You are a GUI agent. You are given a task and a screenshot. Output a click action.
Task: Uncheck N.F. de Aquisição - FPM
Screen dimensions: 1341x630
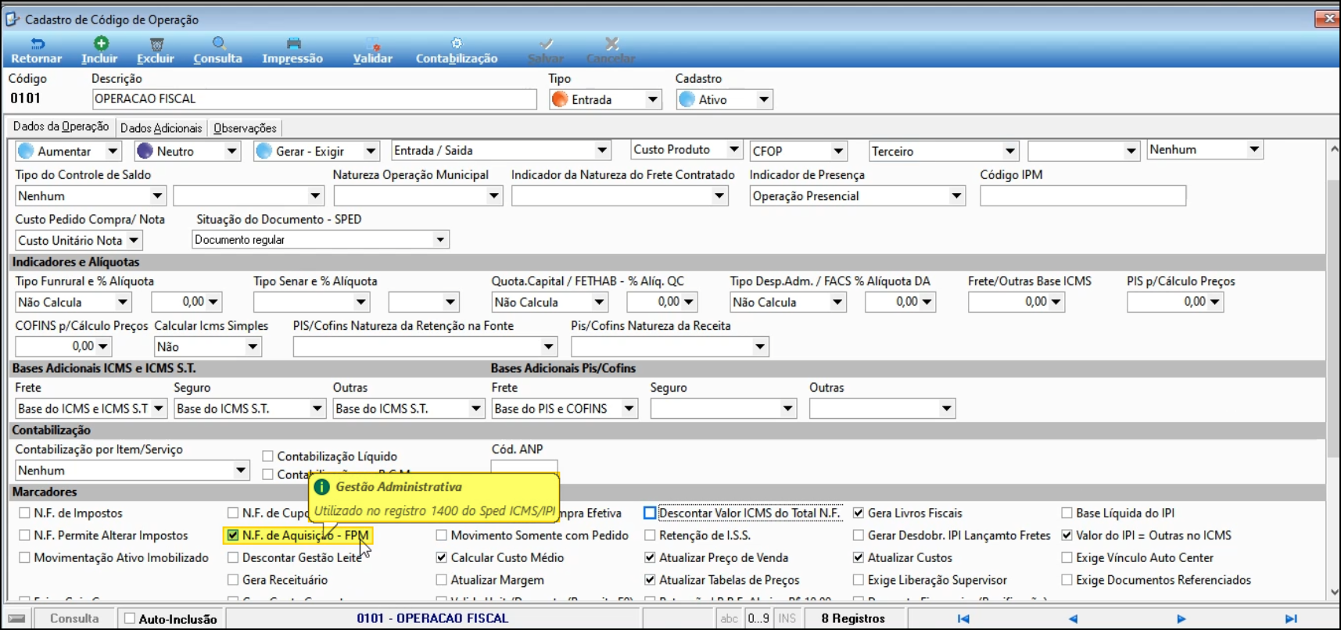click(233, 535)
